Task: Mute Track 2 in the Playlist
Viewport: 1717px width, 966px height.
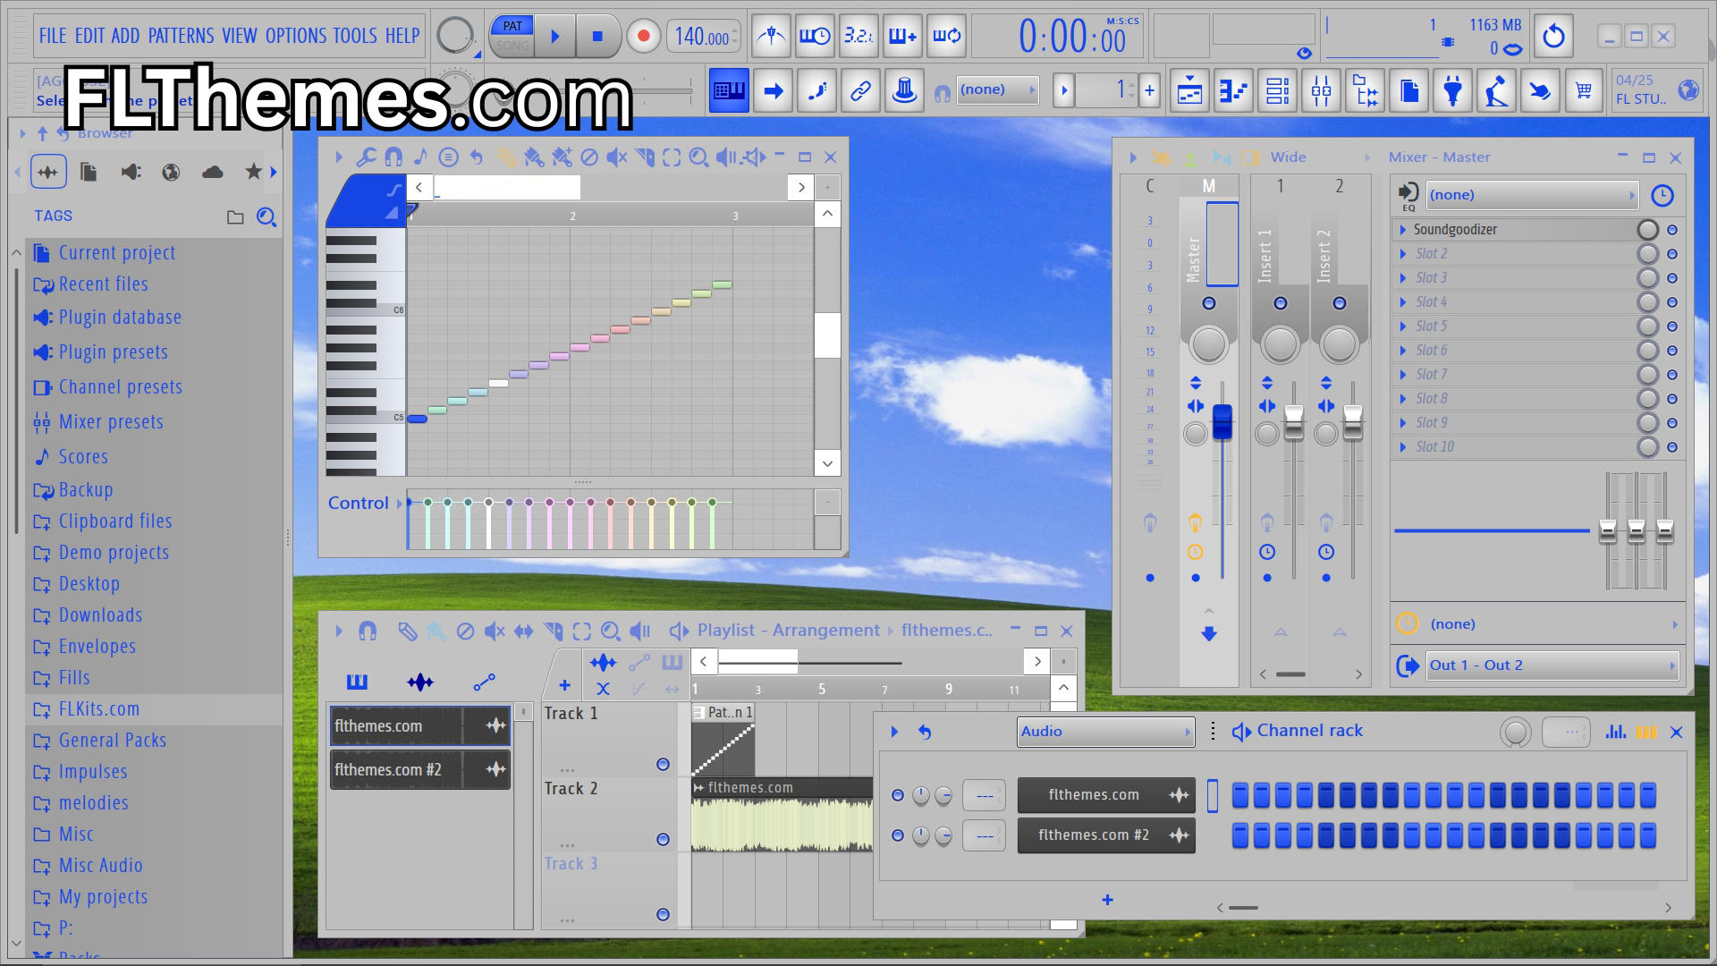Action: click(663, 839)
